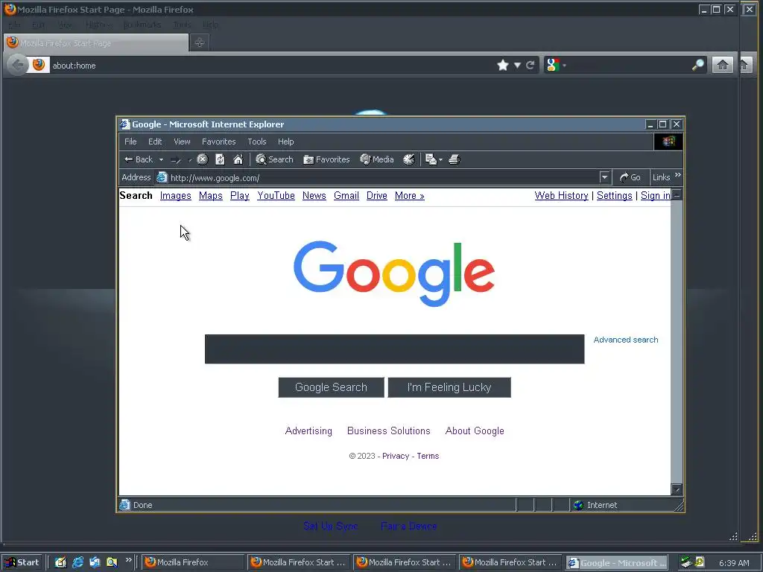
Task: Open the Gmail link
Action: 346,196
